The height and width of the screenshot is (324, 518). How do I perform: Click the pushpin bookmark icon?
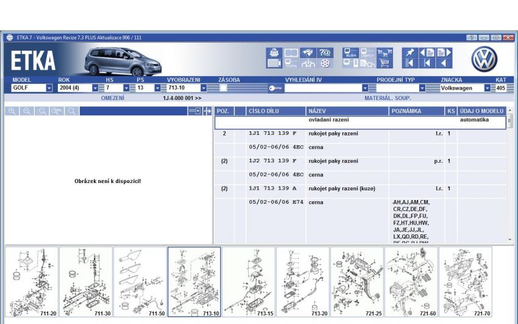tap(410, 52)
